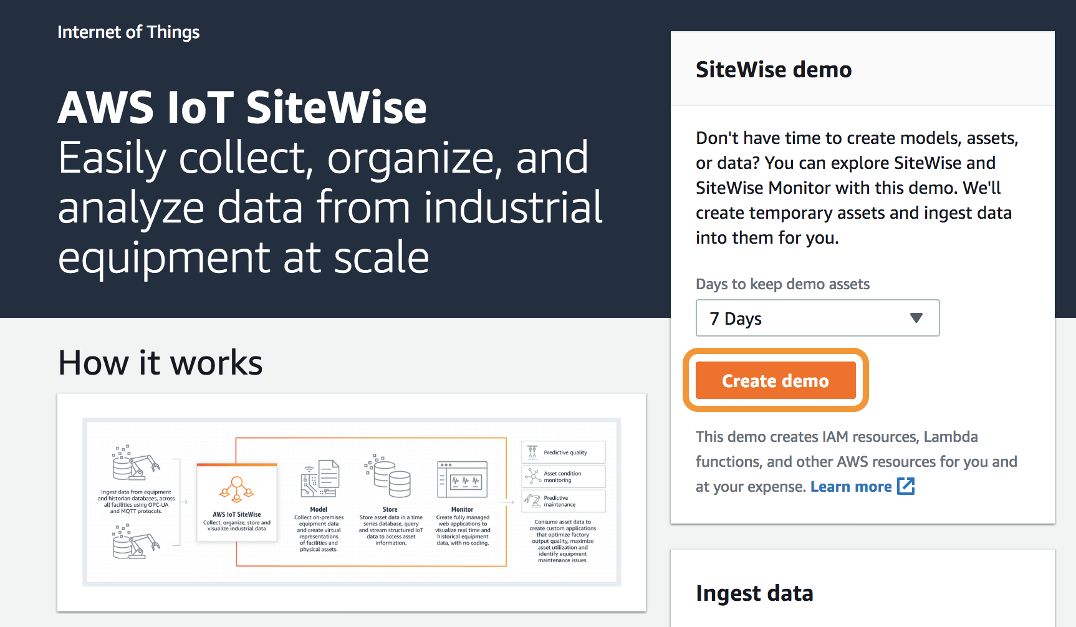
Task: Click the Days to keep demo assets label
Action: [782, 284]
